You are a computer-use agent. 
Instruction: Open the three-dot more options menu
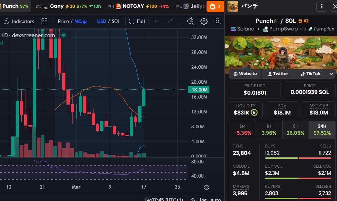point(322,6)
